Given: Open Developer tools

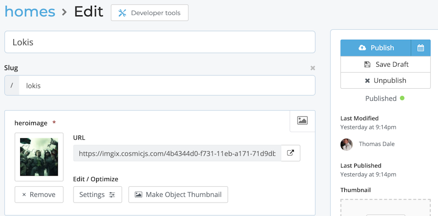Looking at the screenshot, I should click(x=150, y=13).
